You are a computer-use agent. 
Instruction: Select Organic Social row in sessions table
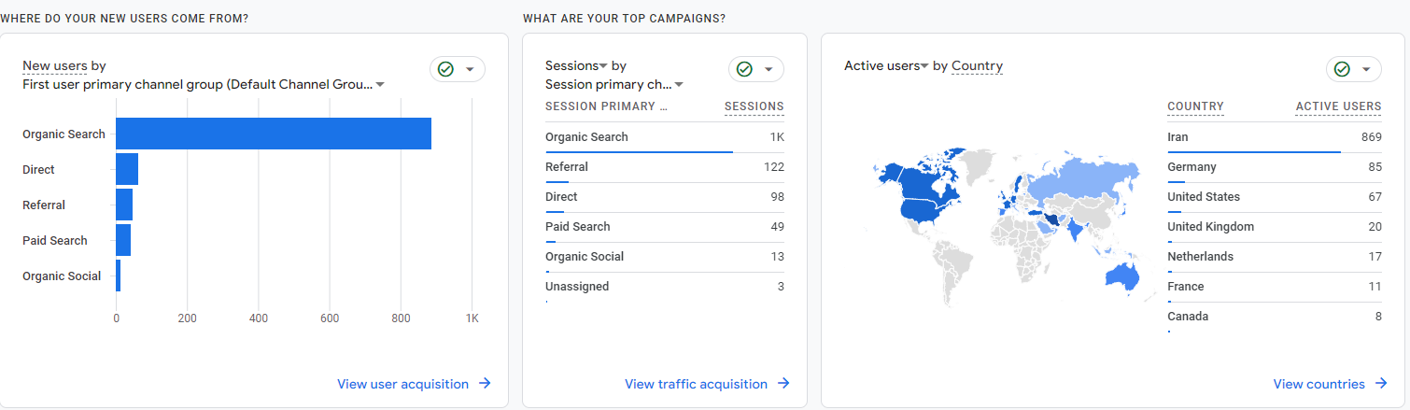click(x=665, y=257)
